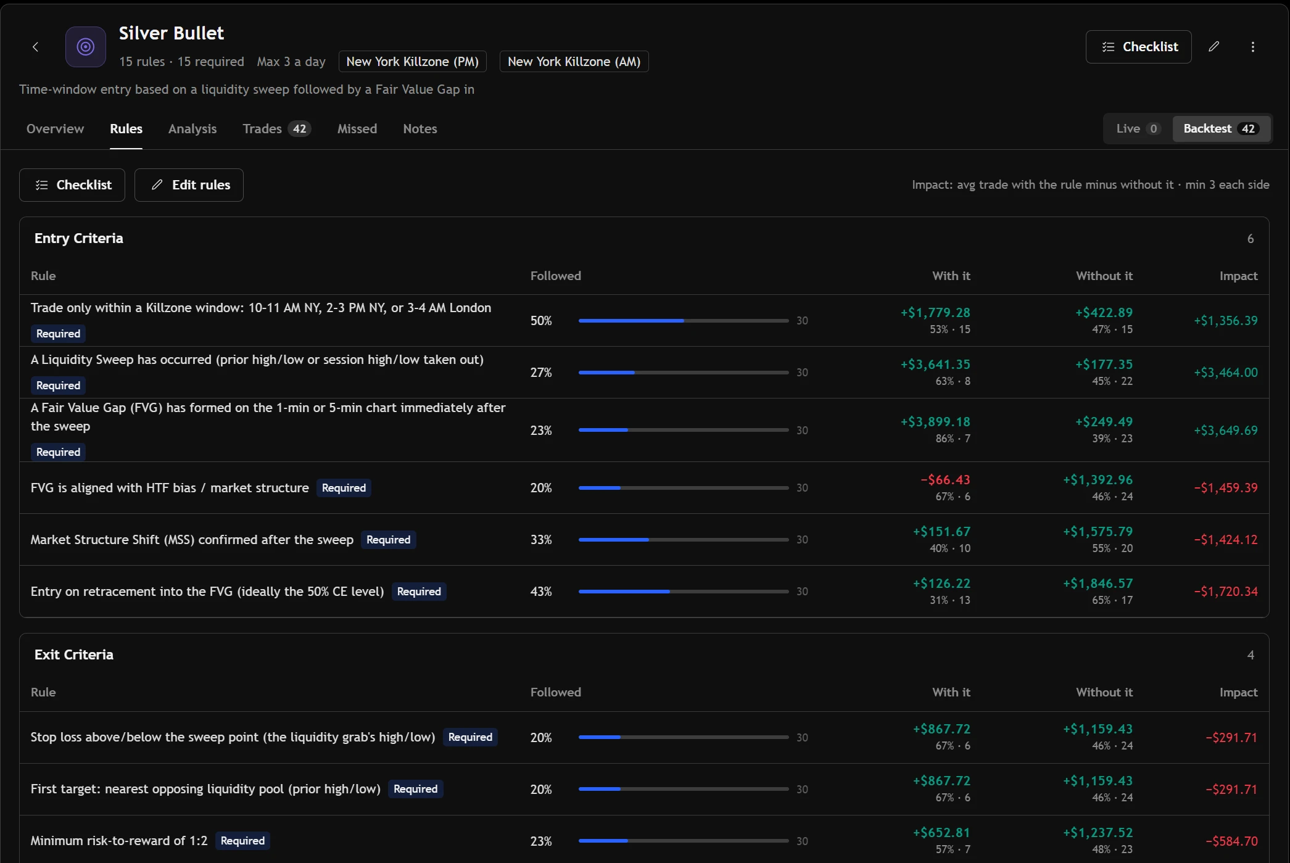Viewport: 1290px width, 863px height.
Task: Click the +$1,846.57 Without it value
Action: click(1098, 584)
